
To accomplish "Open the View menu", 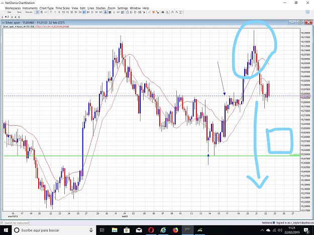I will pyautogui.click(x=75, y=8).
